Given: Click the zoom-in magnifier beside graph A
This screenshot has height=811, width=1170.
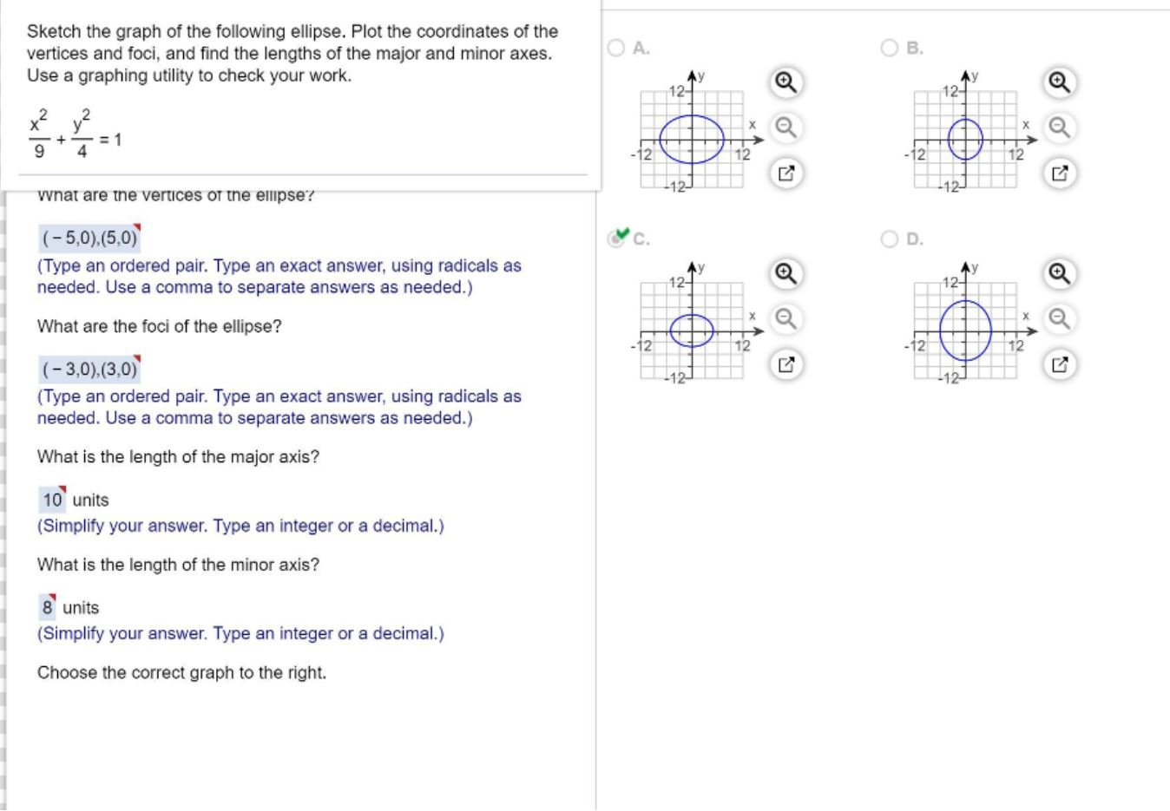Looking at the screenshot, I should [x=785, y=82].
